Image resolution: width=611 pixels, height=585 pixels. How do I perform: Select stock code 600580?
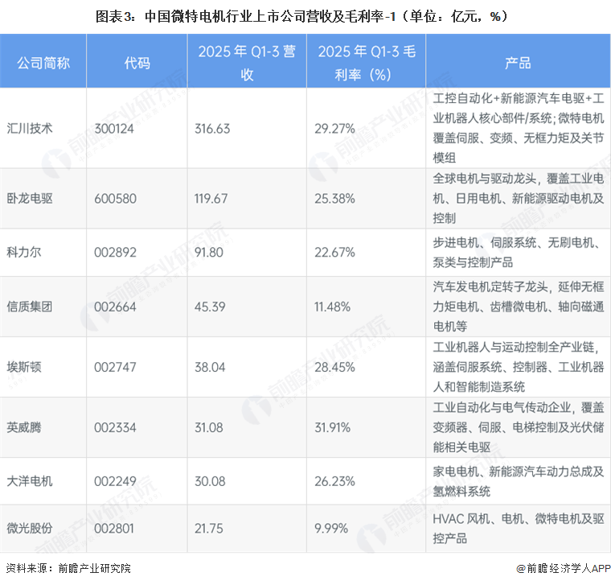coord(115,199)
